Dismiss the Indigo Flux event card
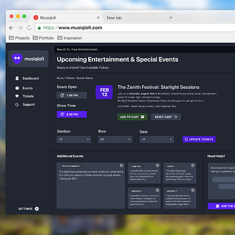 (x=157, y=166)
